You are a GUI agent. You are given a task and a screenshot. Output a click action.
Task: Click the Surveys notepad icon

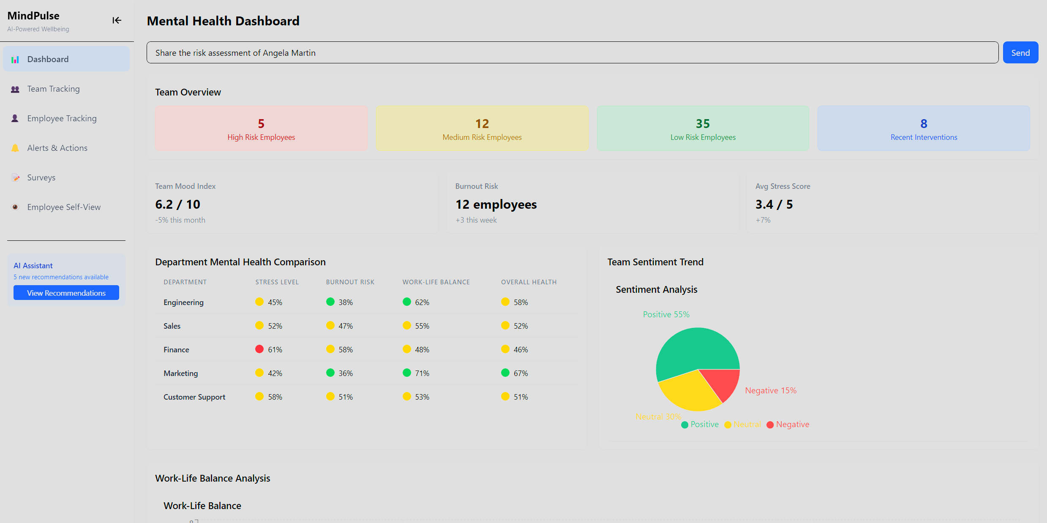point(15,178)
